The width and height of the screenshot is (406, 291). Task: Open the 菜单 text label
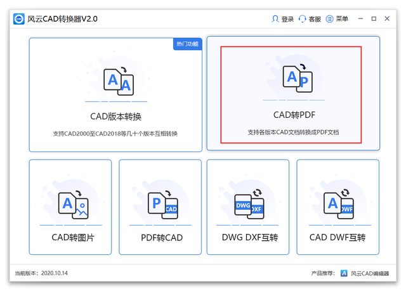click(x=342, y=19)
